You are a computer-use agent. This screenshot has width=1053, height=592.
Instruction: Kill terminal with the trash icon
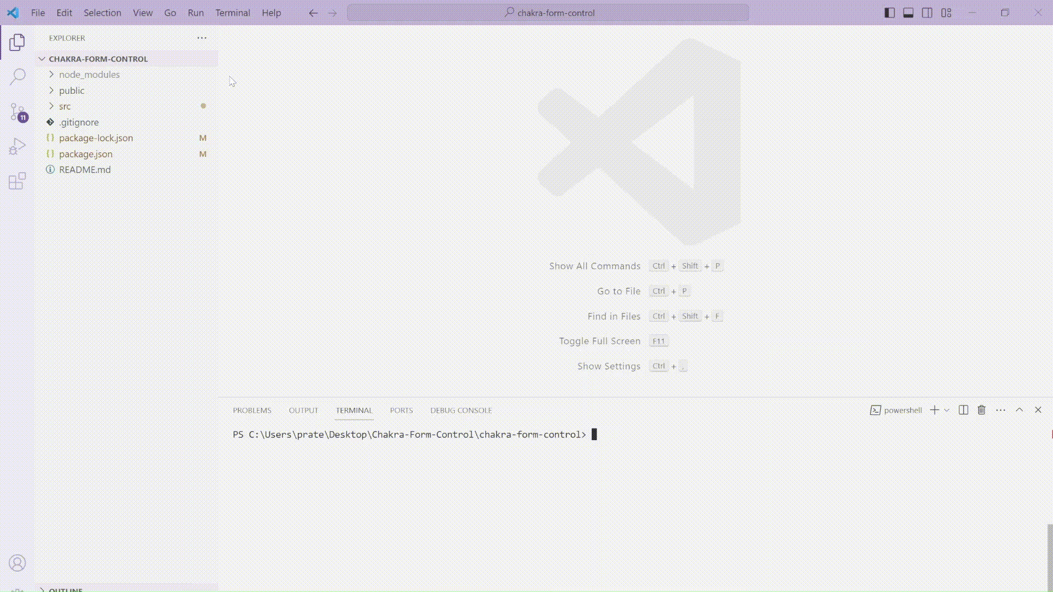[x=982, y=410]
